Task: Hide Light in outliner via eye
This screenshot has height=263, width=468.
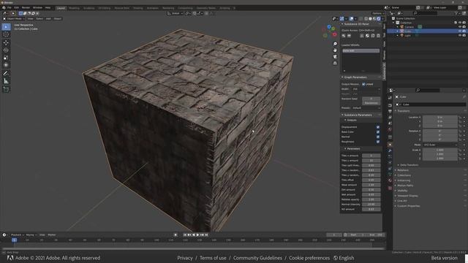Action: pos(460,35)
